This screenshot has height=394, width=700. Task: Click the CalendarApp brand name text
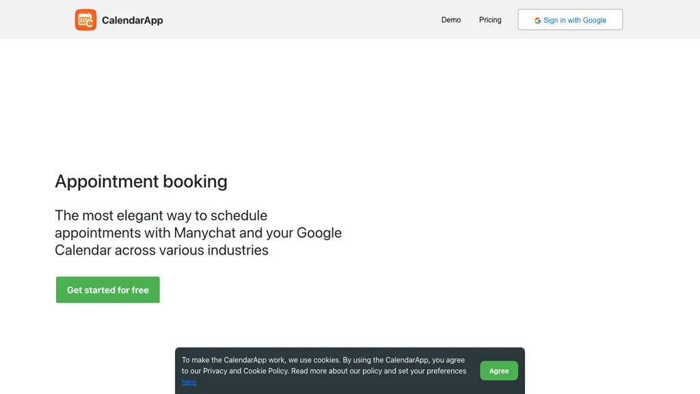133,21
